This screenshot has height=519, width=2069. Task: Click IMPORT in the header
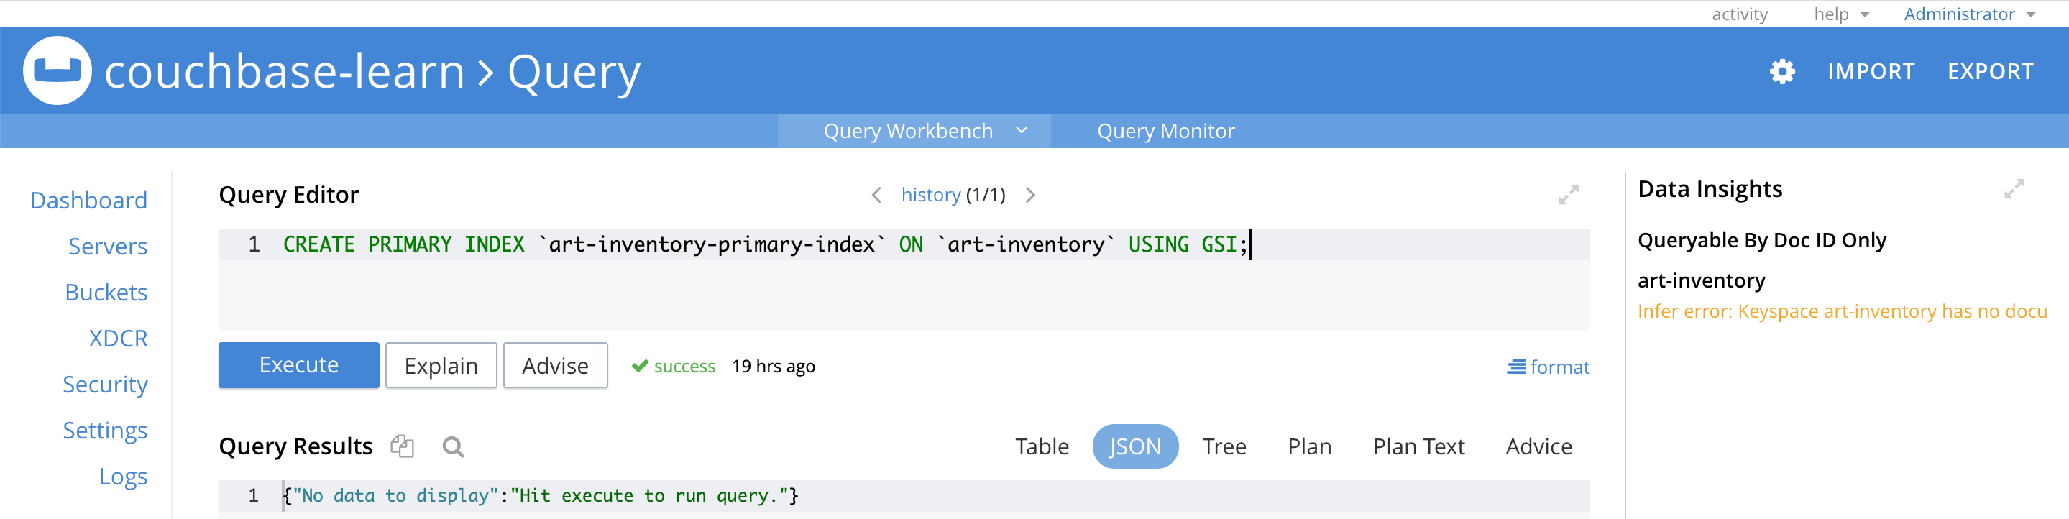(x=1871, y=71)
